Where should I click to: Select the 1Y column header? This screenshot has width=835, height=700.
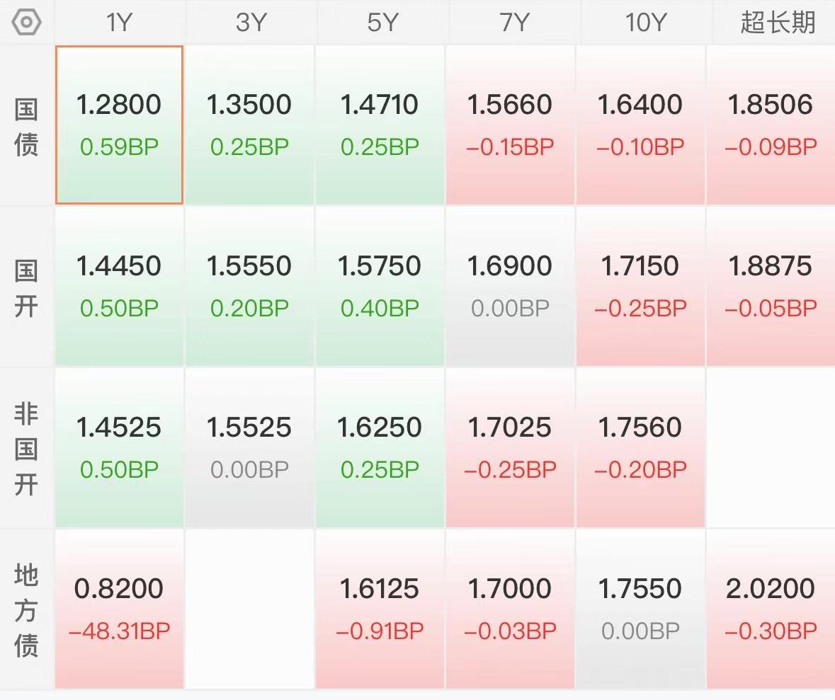point(119,23)
